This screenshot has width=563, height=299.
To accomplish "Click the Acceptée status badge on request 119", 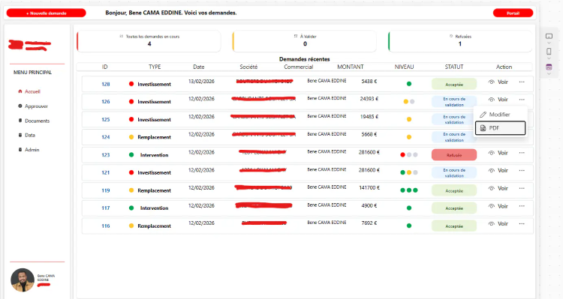I will coord(454,190).
